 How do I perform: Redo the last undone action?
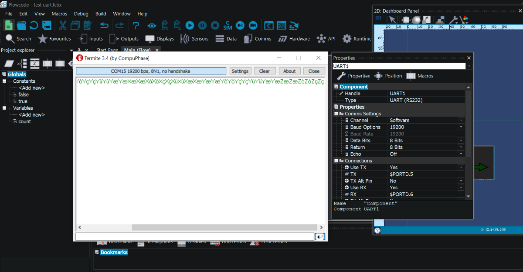tap(119, 25)
